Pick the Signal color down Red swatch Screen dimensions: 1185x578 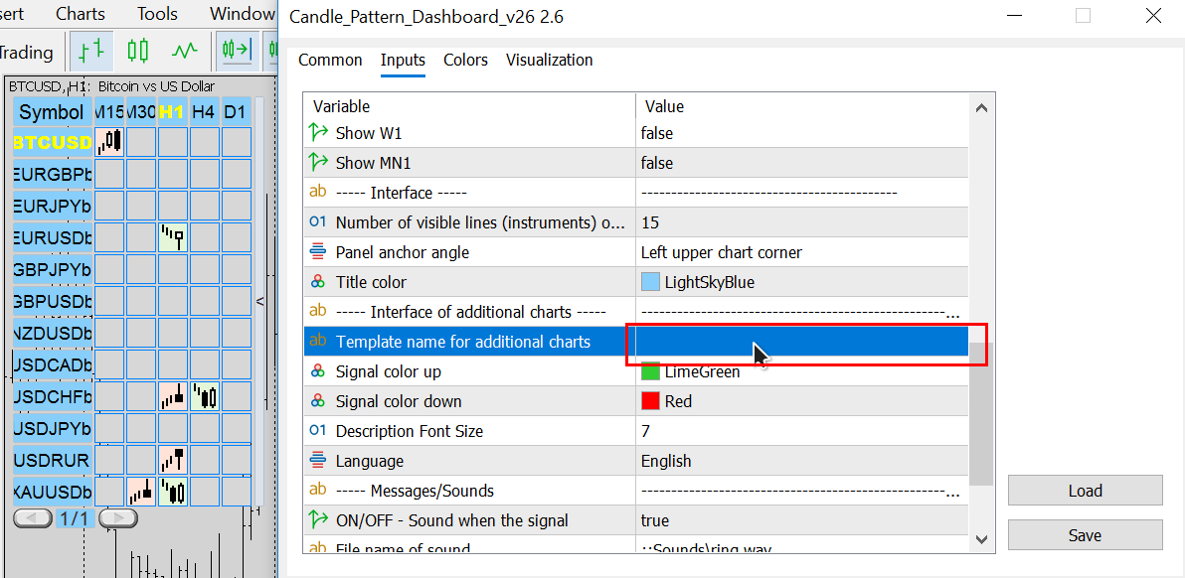(x=651, y=401)
